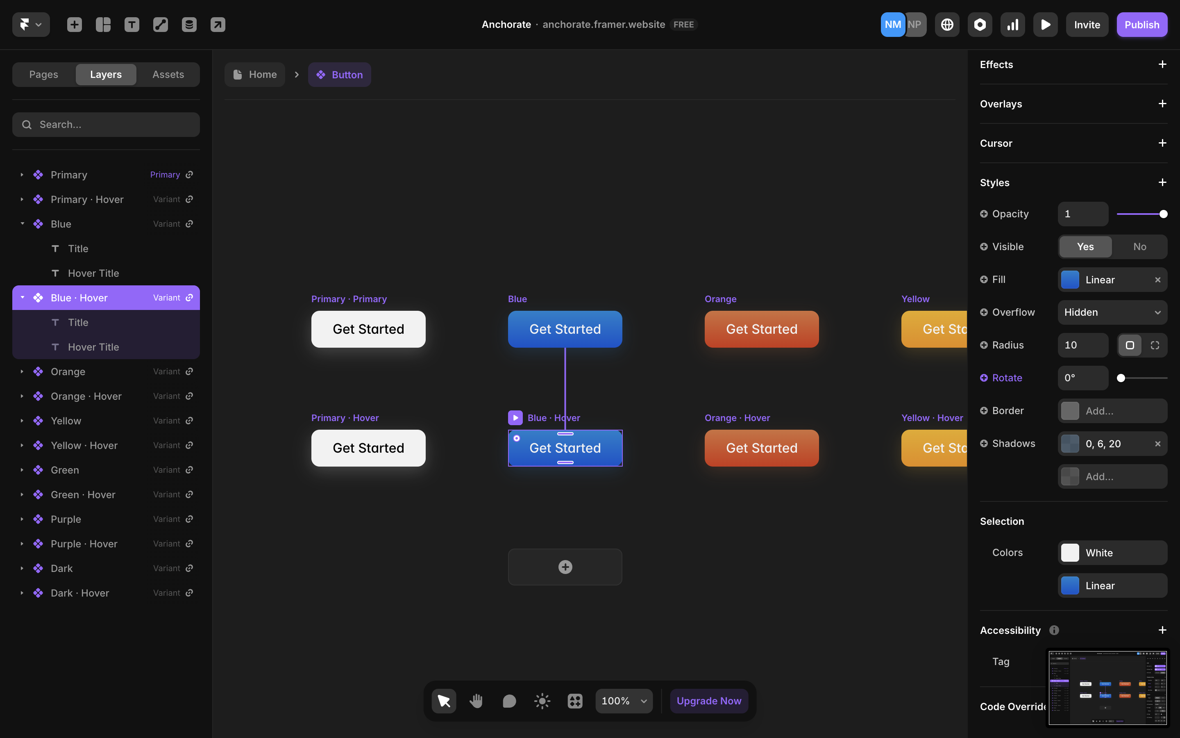Open the Overflow Hidden dropdown
The height and width of the screenshot is (738, 1180).
(x=1112, y=312)
